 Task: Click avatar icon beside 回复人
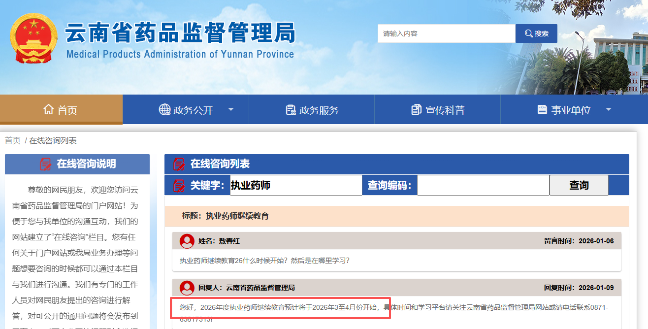(x=187, y=288)
